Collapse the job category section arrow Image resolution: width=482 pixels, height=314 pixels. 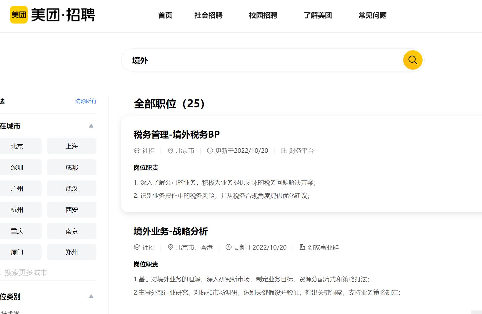(91, 296)
